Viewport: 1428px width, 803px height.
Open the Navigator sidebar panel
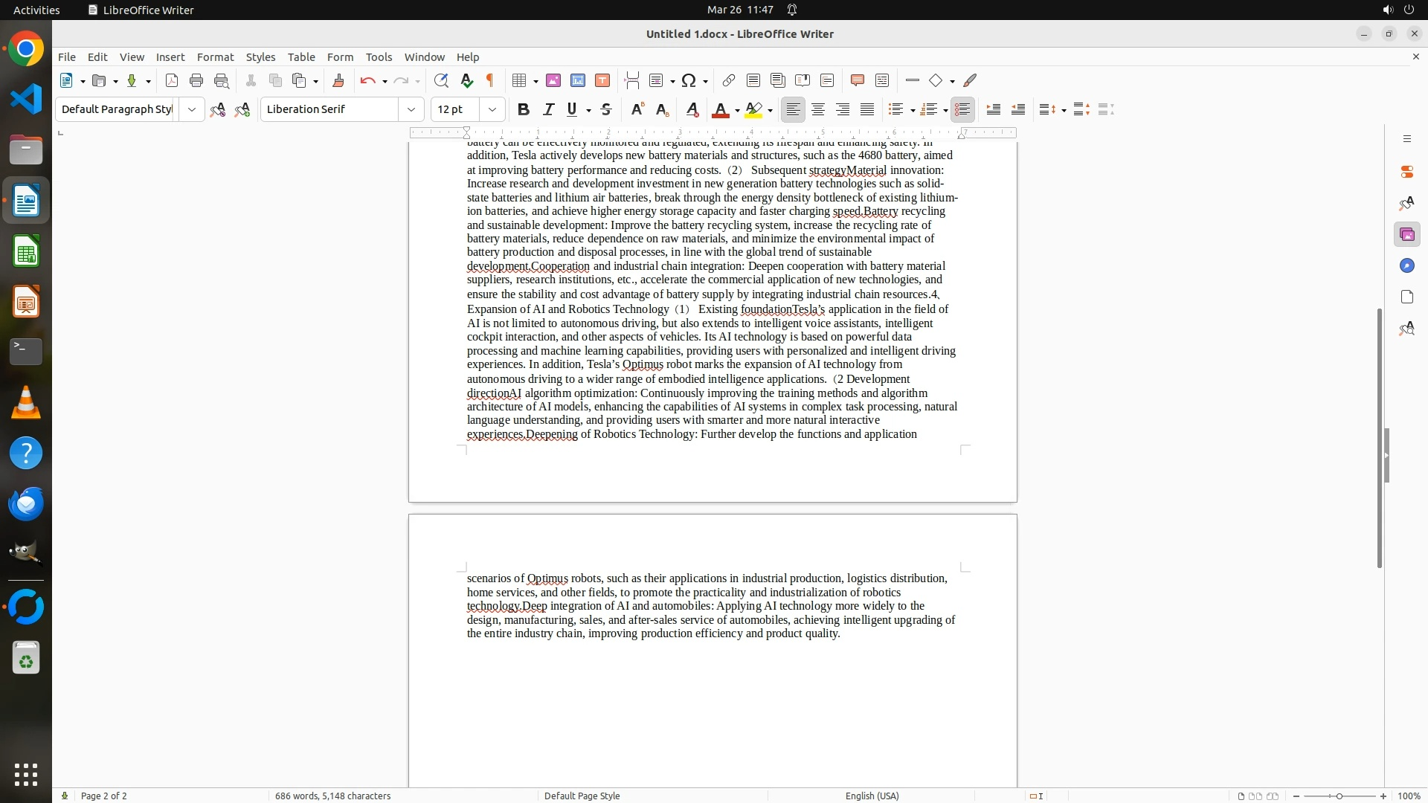(x=1406, y=266)
